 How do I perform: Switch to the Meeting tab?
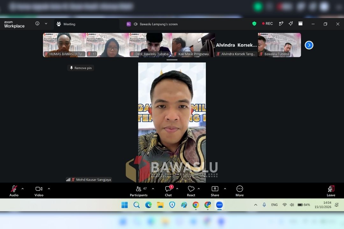point(66,24)
